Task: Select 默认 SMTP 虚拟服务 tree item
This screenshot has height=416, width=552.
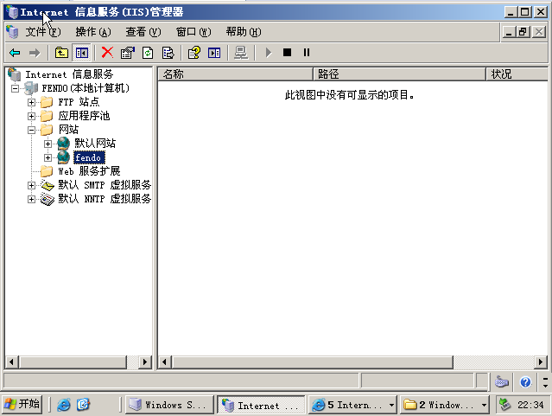Action: point(105,185)
